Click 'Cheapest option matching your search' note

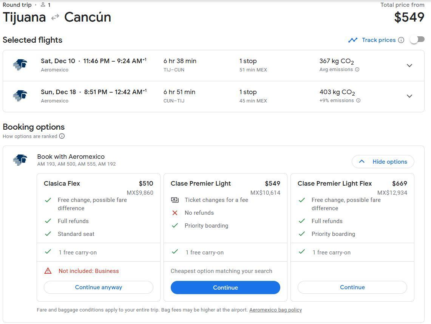point(221,271)
